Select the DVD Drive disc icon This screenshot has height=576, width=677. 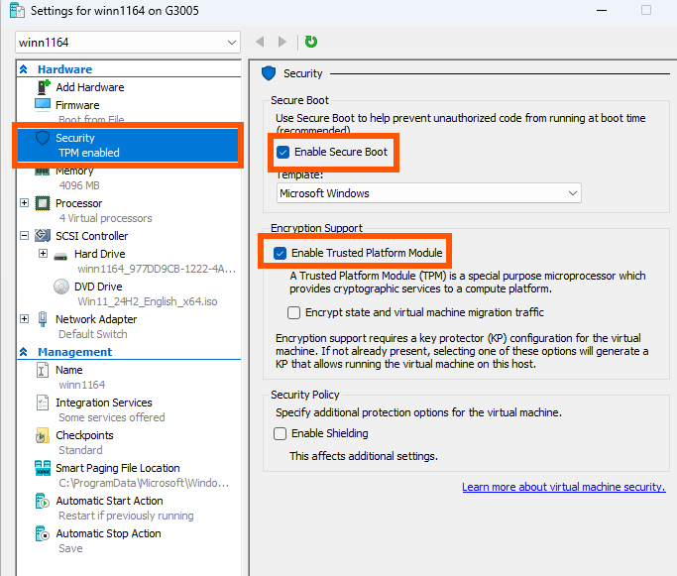61,287
